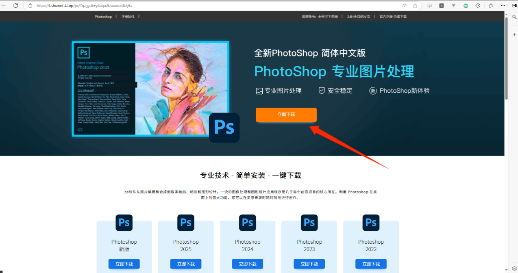Open the green circular extension icon
This screenshot has width=518, height=273.
click(x=466, y=6)
